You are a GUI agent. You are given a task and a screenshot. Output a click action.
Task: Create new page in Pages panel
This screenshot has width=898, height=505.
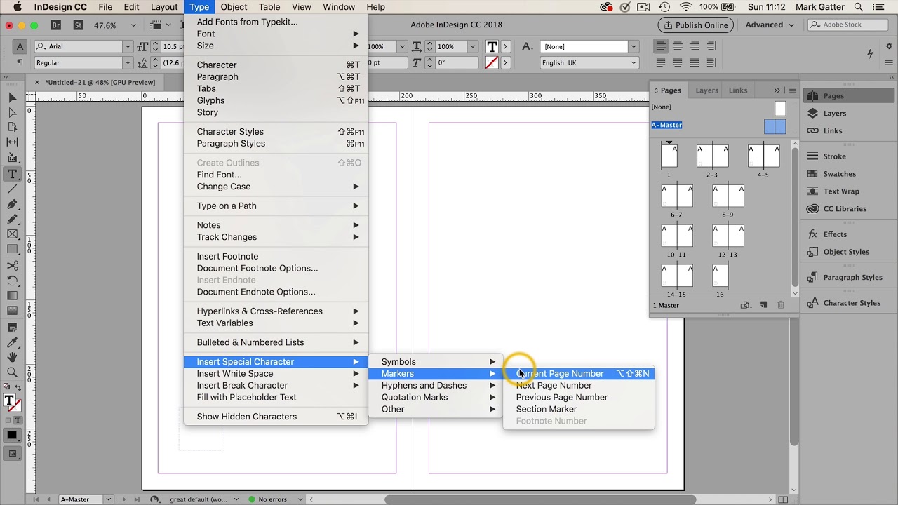click(x=764, y=305)
